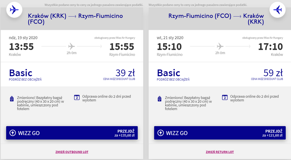Click CENA WIZZ DISCOUNT CLUB under 39 zł

point(119,79)
